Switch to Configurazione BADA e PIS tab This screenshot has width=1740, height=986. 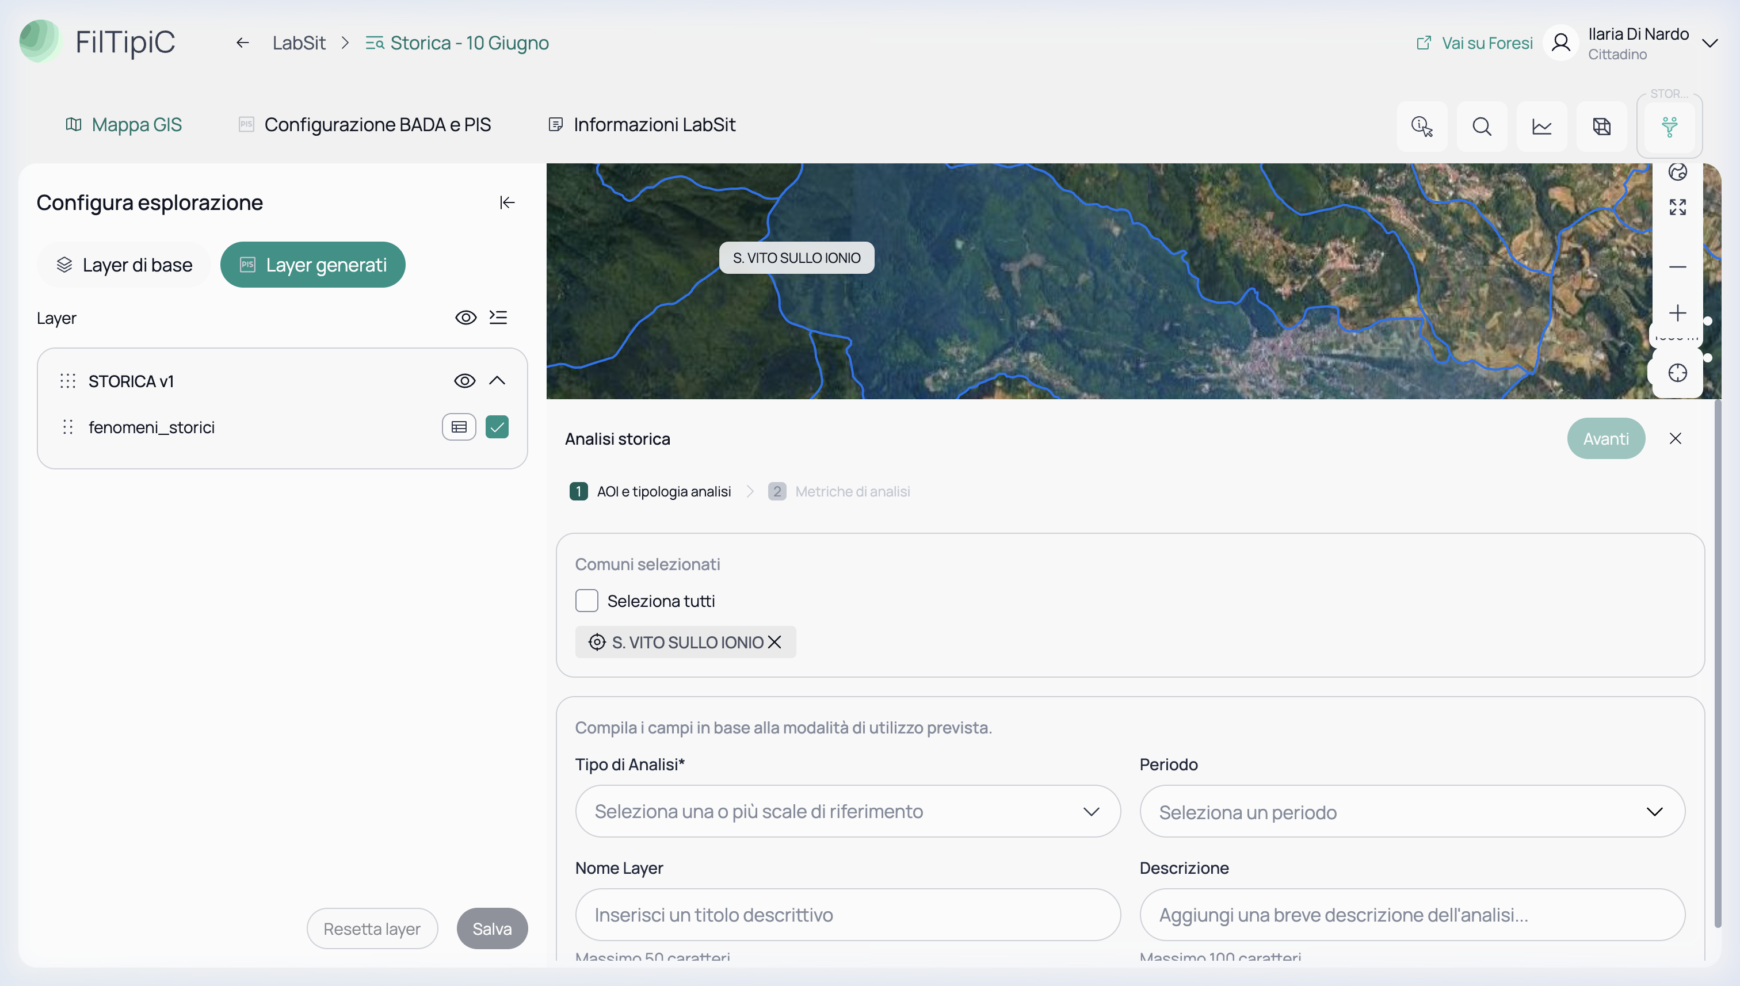(365, 125)
